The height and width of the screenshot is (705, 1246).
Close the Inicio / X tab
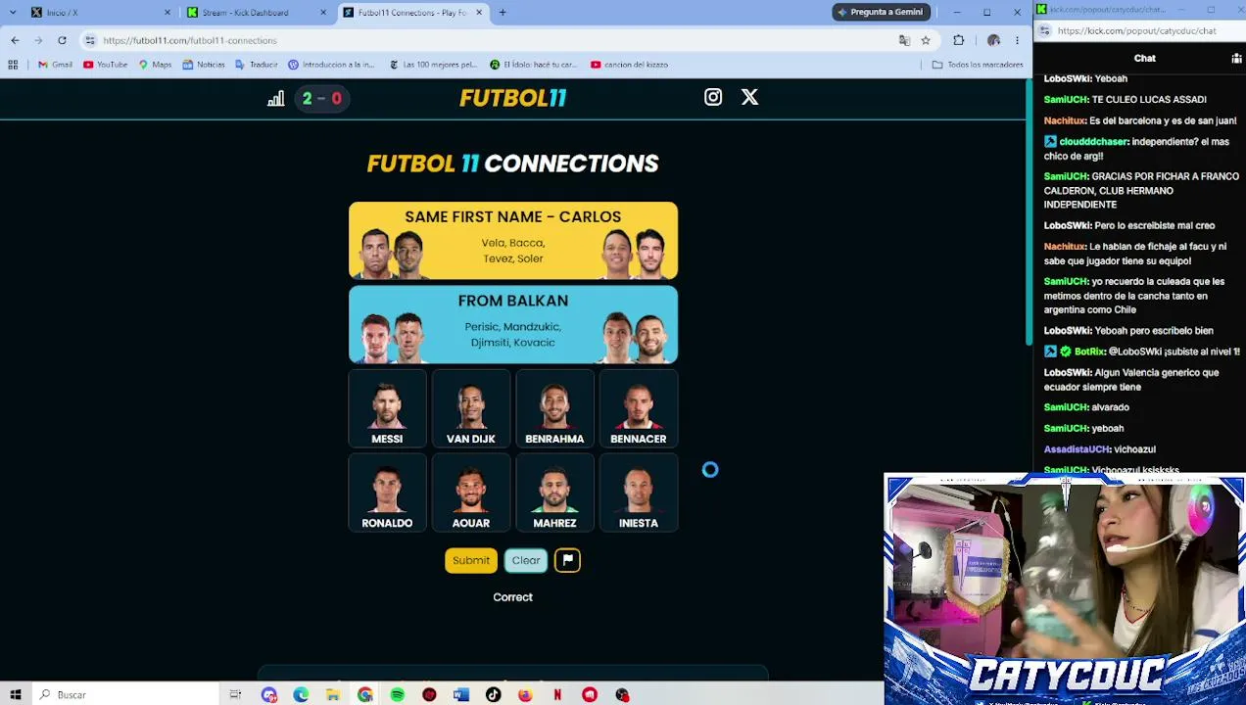(168, 13)
